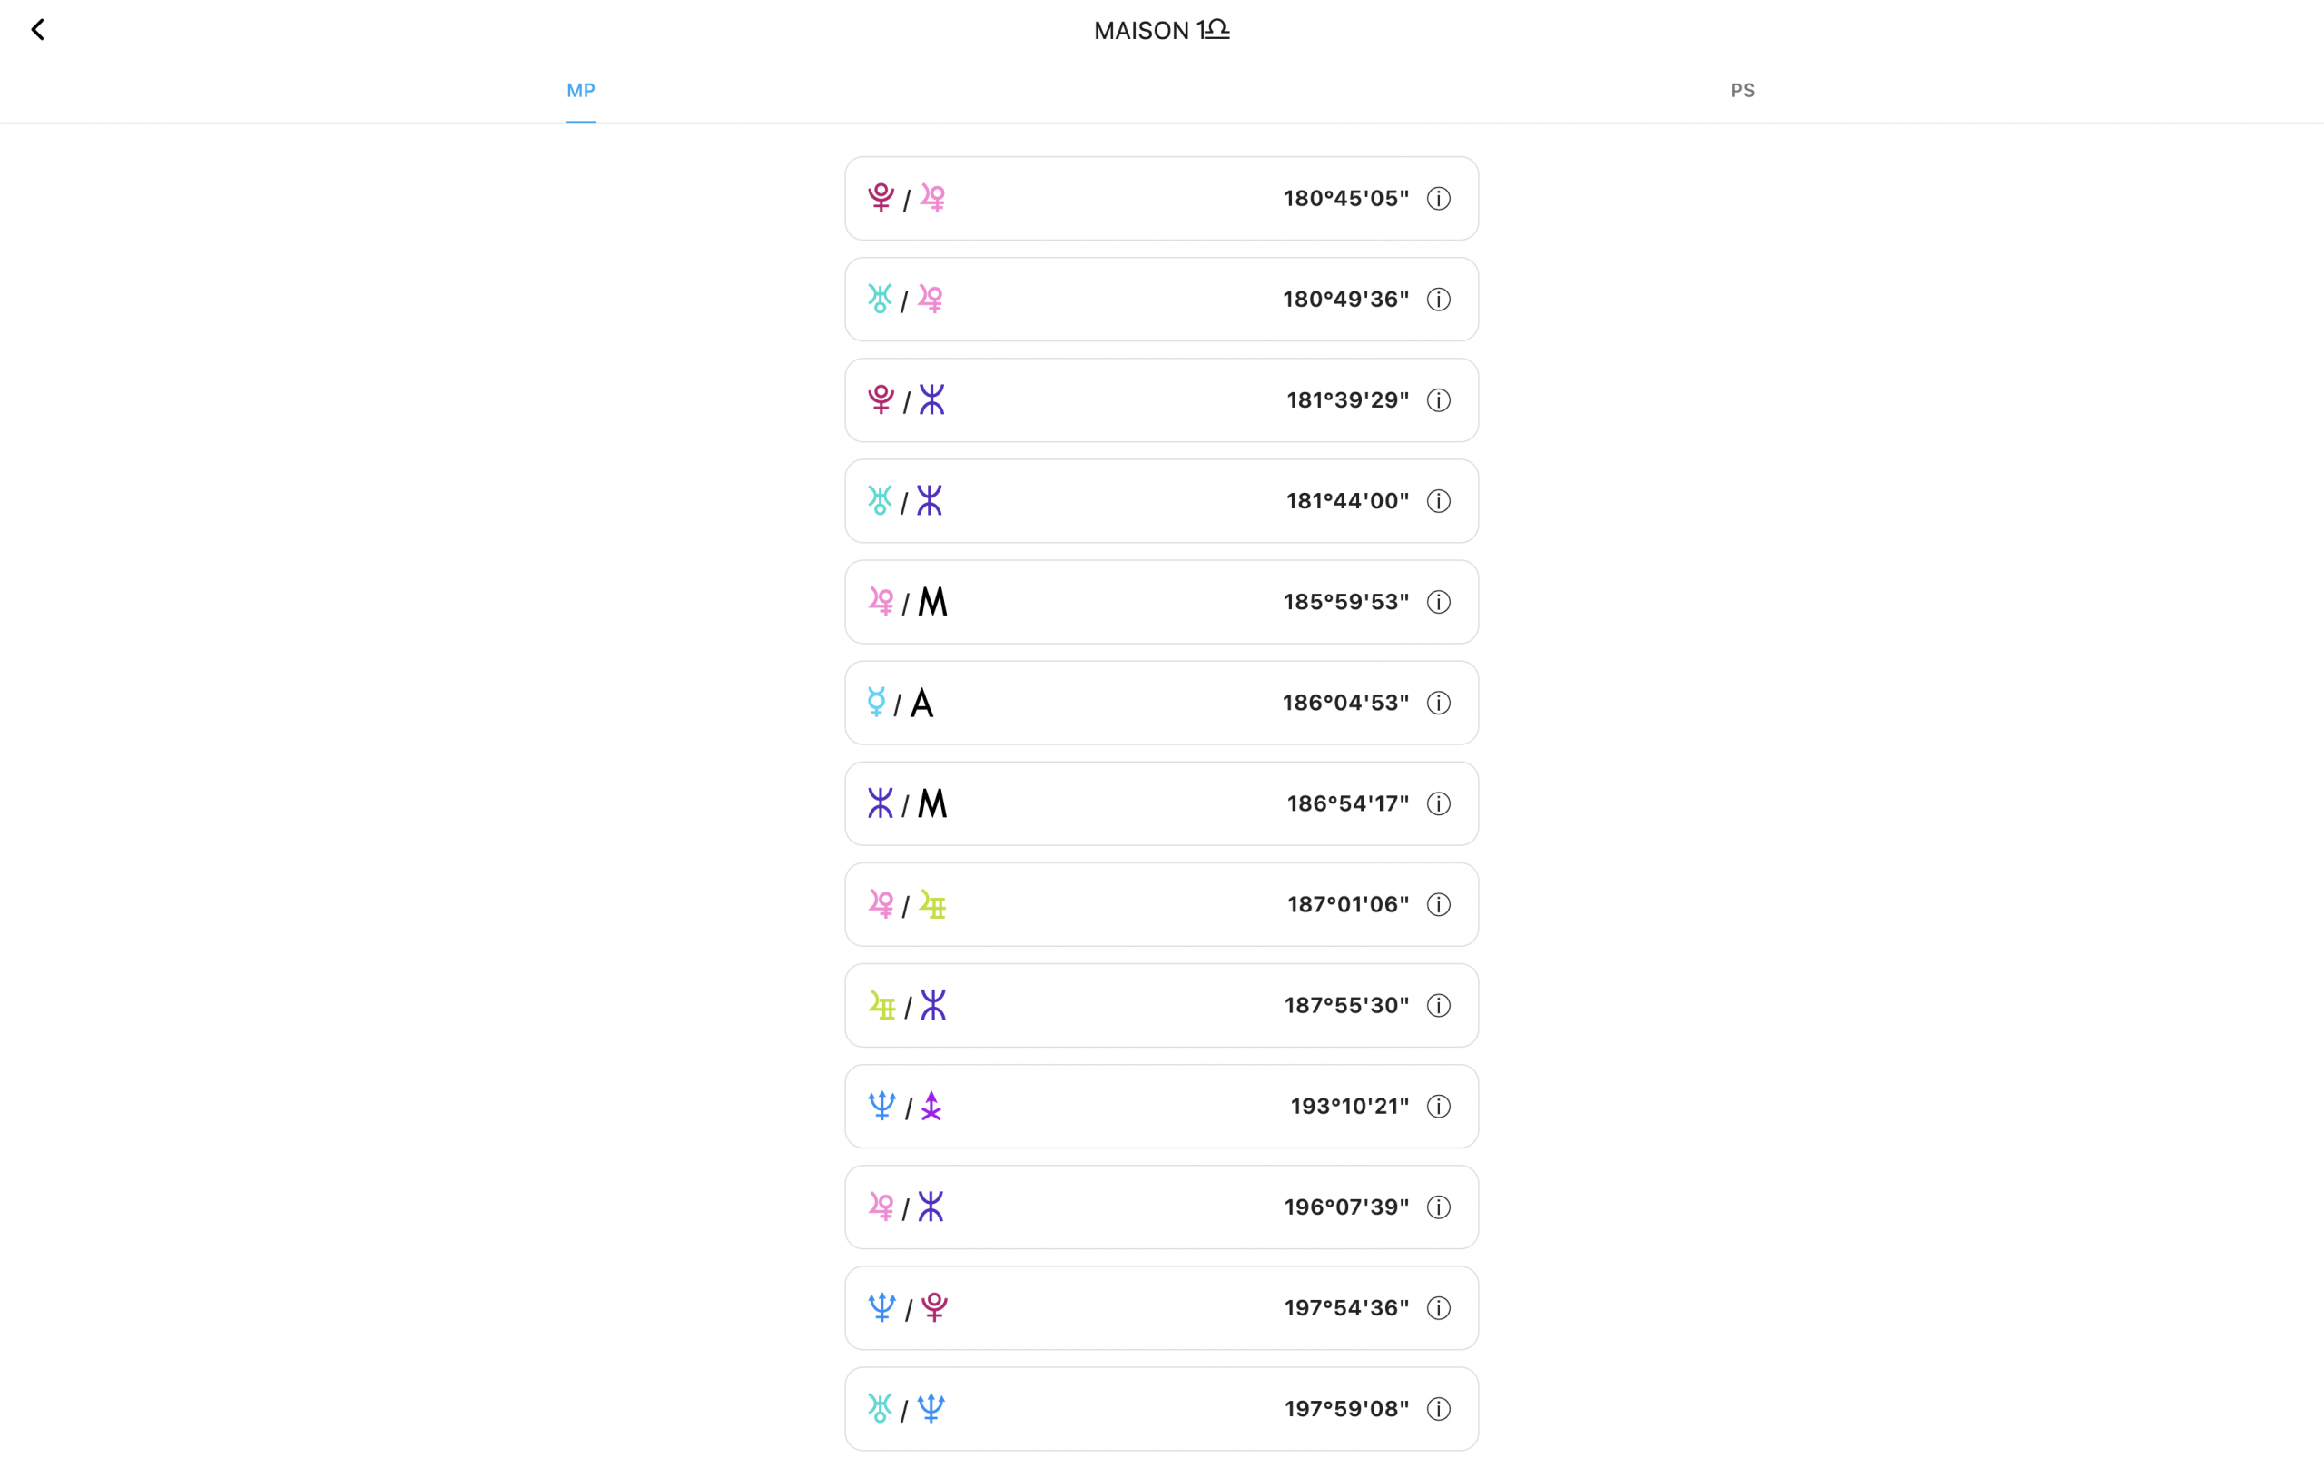Open info for Neptune midpoint at 193°10'21"

[x=1438, y=1107]
